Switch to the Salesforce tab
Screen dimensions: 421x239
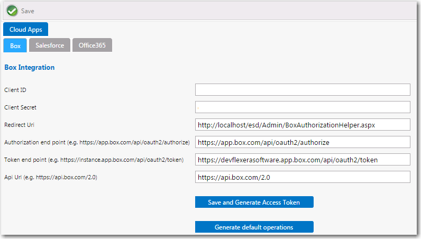(50, 45)
